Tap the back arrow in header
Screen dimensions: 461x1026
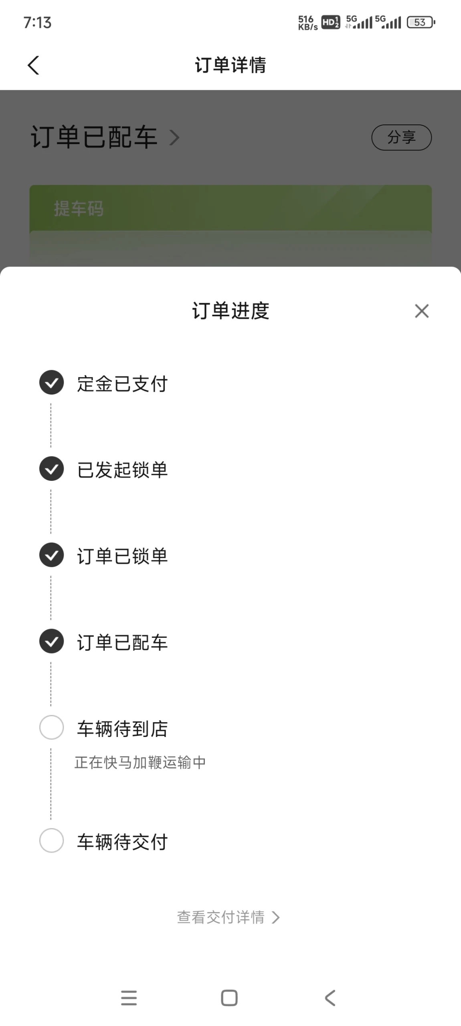tap(33, 65)
